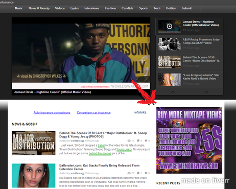This screenshot has height=189, width=236.
Task: Click the views eye icon on Kat Stacks article
Action: [129, 173]
